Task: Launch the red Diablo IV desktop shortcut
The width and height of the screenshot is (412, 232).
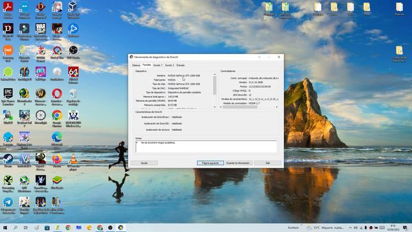Action: click(x=8, y=28)
